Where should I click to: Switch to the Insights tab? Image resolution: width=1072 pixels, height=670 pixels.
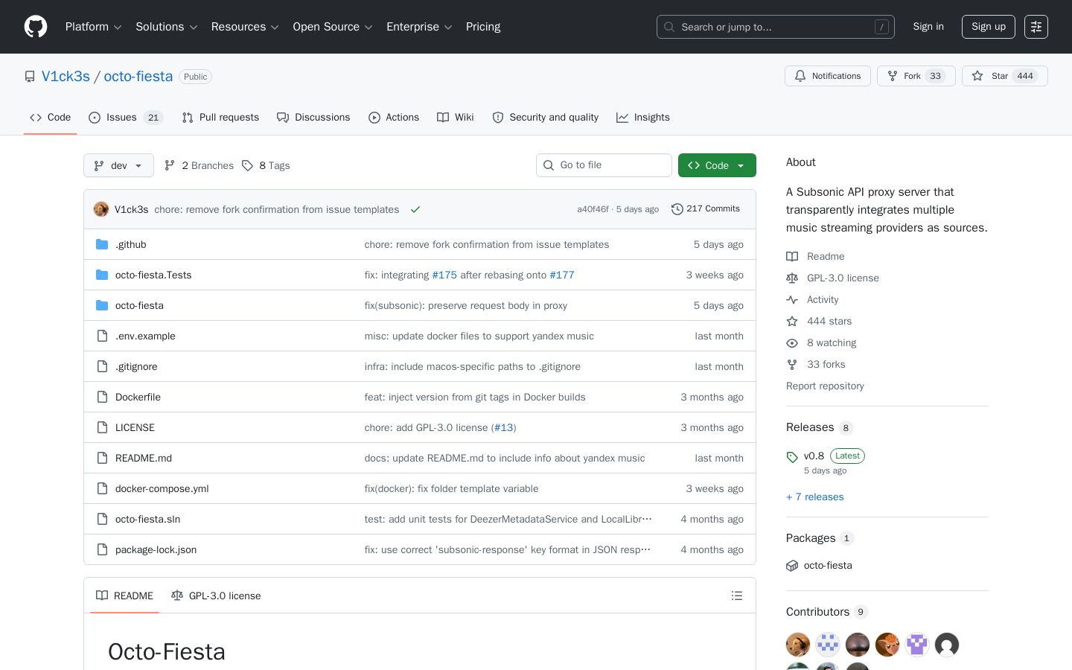pos(643,118)
